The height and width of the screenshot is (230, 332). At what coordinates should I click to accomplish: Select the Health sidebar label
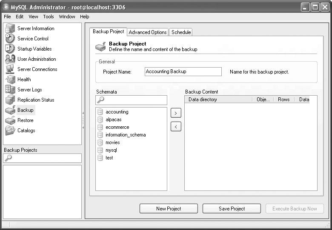click(24, 80)
